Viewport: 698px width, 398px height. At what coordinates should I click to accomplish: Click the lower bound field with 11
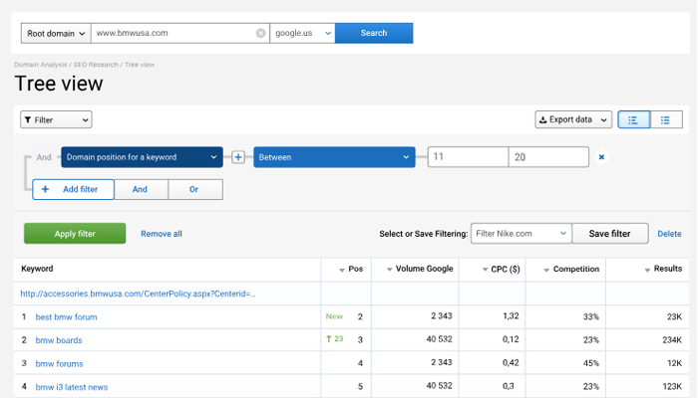coord(468,157)
